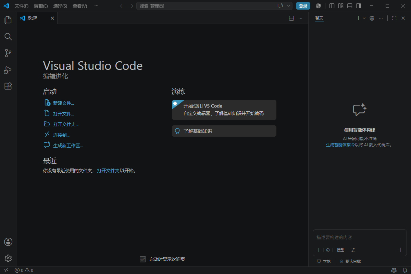Select the 聊天 panel tab
Screen dimensions: 411x274
tap(319, 18)
